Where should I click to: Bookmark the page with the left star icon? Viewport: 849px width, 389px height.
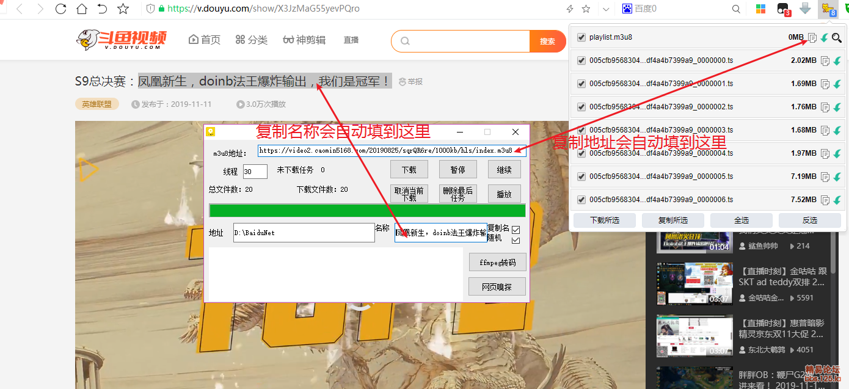pyautogui.click(x=123, y=9)
